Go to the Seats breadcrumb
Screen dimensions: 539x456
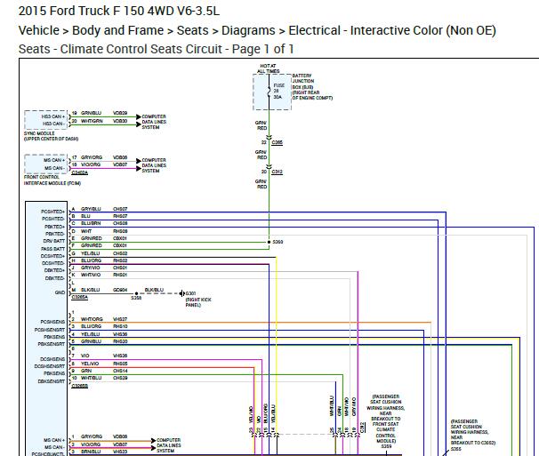click(192, 30)
